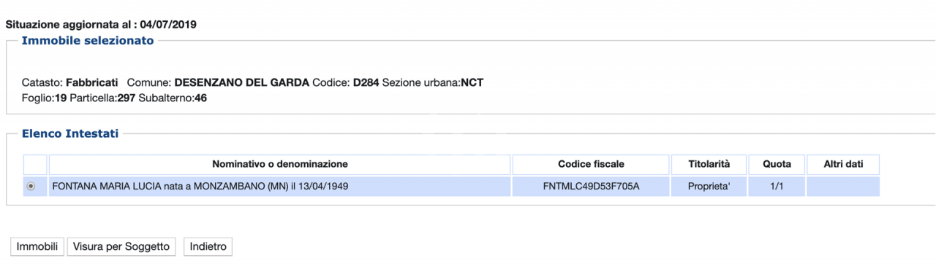Click the 1/1 quota cell

(x=777, y=187)
